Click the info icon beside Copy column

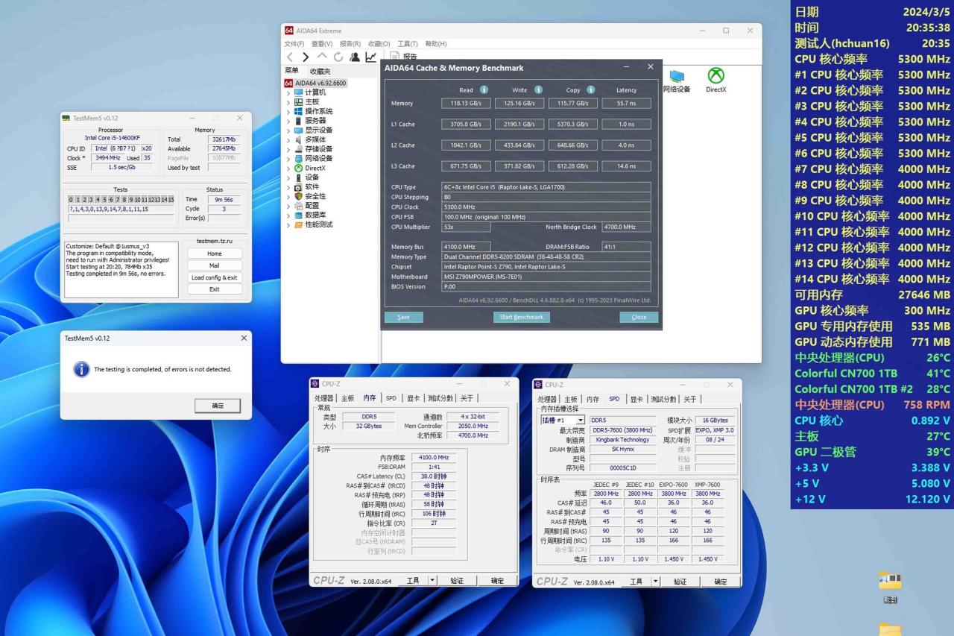tap(590, 90)
